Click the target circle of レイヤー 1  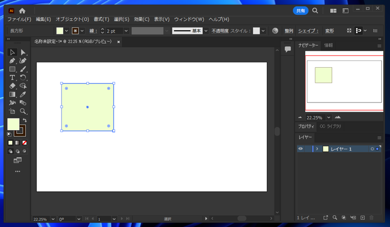tap(372, 149)
